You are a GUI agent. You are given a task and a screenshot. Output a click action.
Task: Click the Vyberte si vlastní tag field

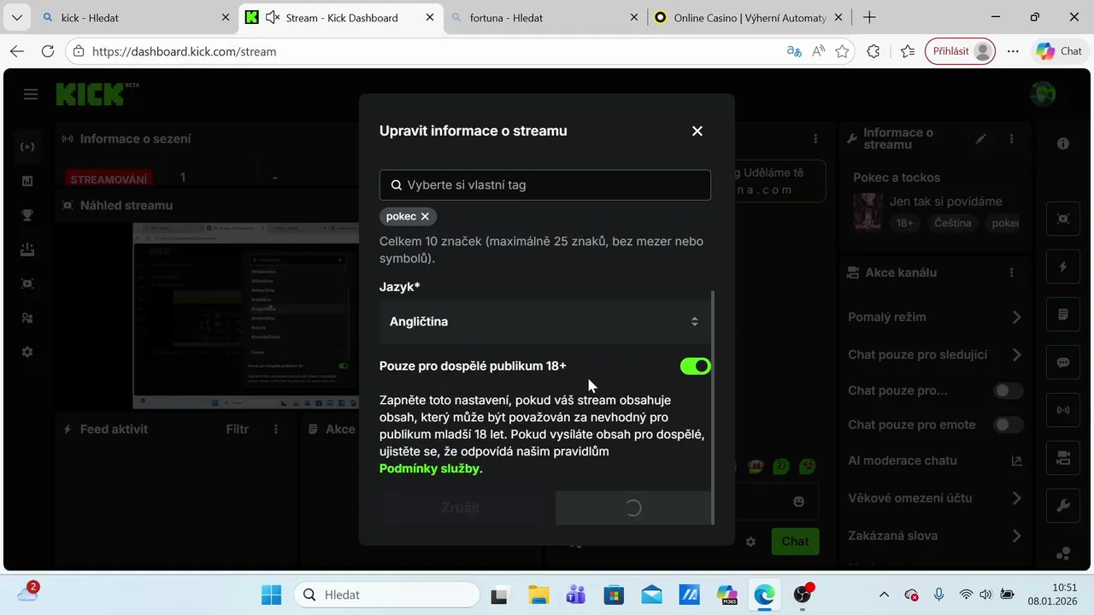coord(545,184)
